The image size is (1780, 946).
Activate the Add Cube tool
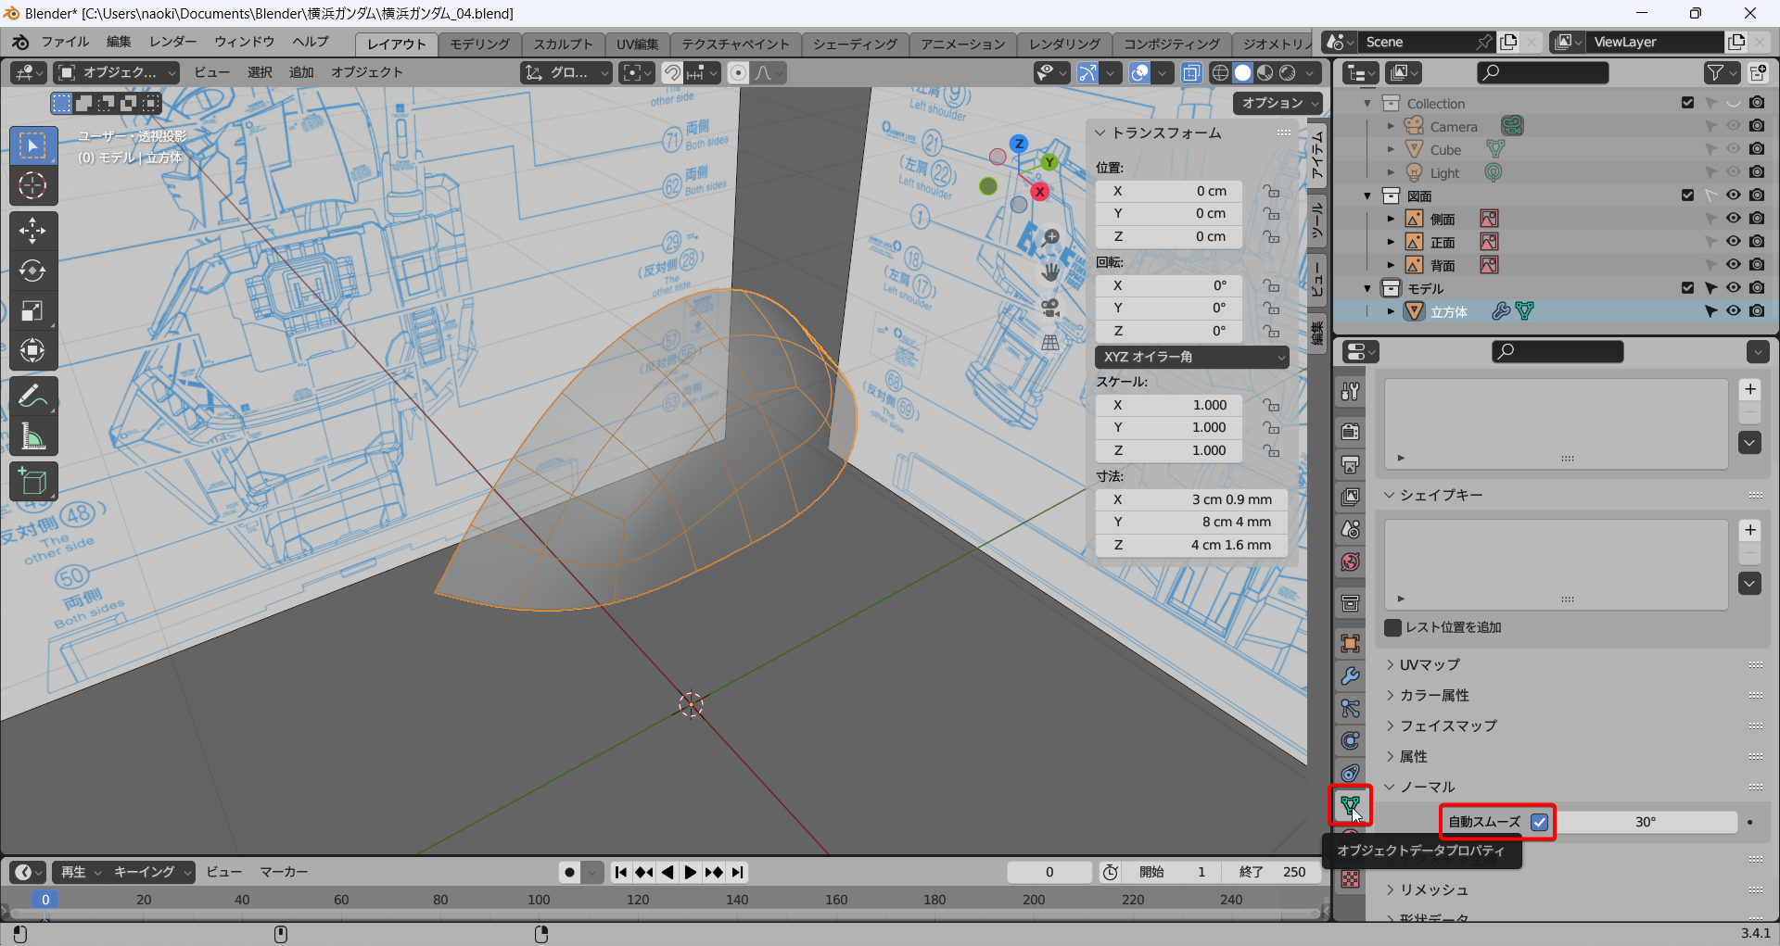click(x=32, y=482)
